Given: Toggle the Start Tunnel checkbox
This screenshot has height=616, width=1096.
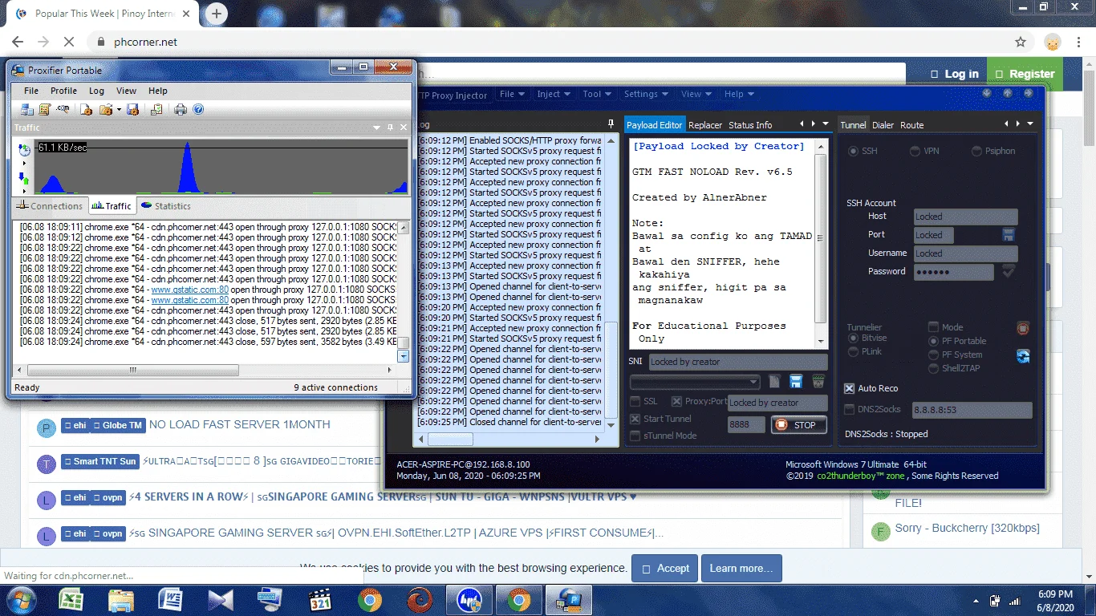Looking at the screenshot, I should tap(635, 419).
